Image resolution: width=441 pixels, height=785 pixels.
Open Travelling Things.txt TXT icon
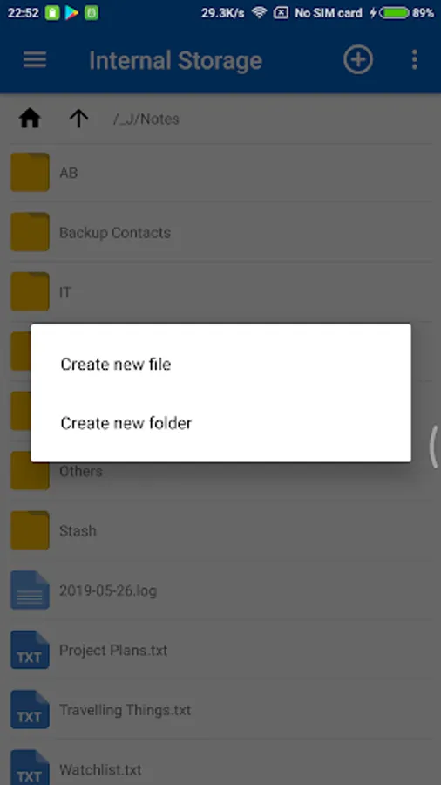click(x=30, y=710)
